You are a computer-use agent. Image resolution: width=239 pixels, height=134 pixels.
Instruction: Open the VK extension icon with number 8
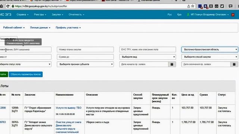coord(205,6)
